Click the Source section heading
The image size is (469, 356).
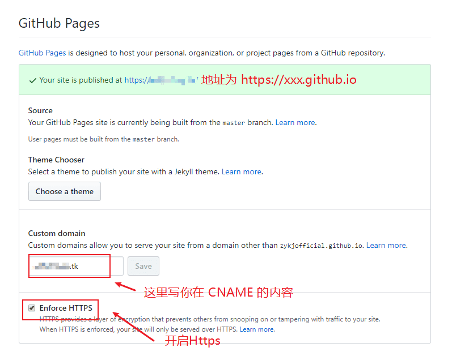[x=40, y=111]
